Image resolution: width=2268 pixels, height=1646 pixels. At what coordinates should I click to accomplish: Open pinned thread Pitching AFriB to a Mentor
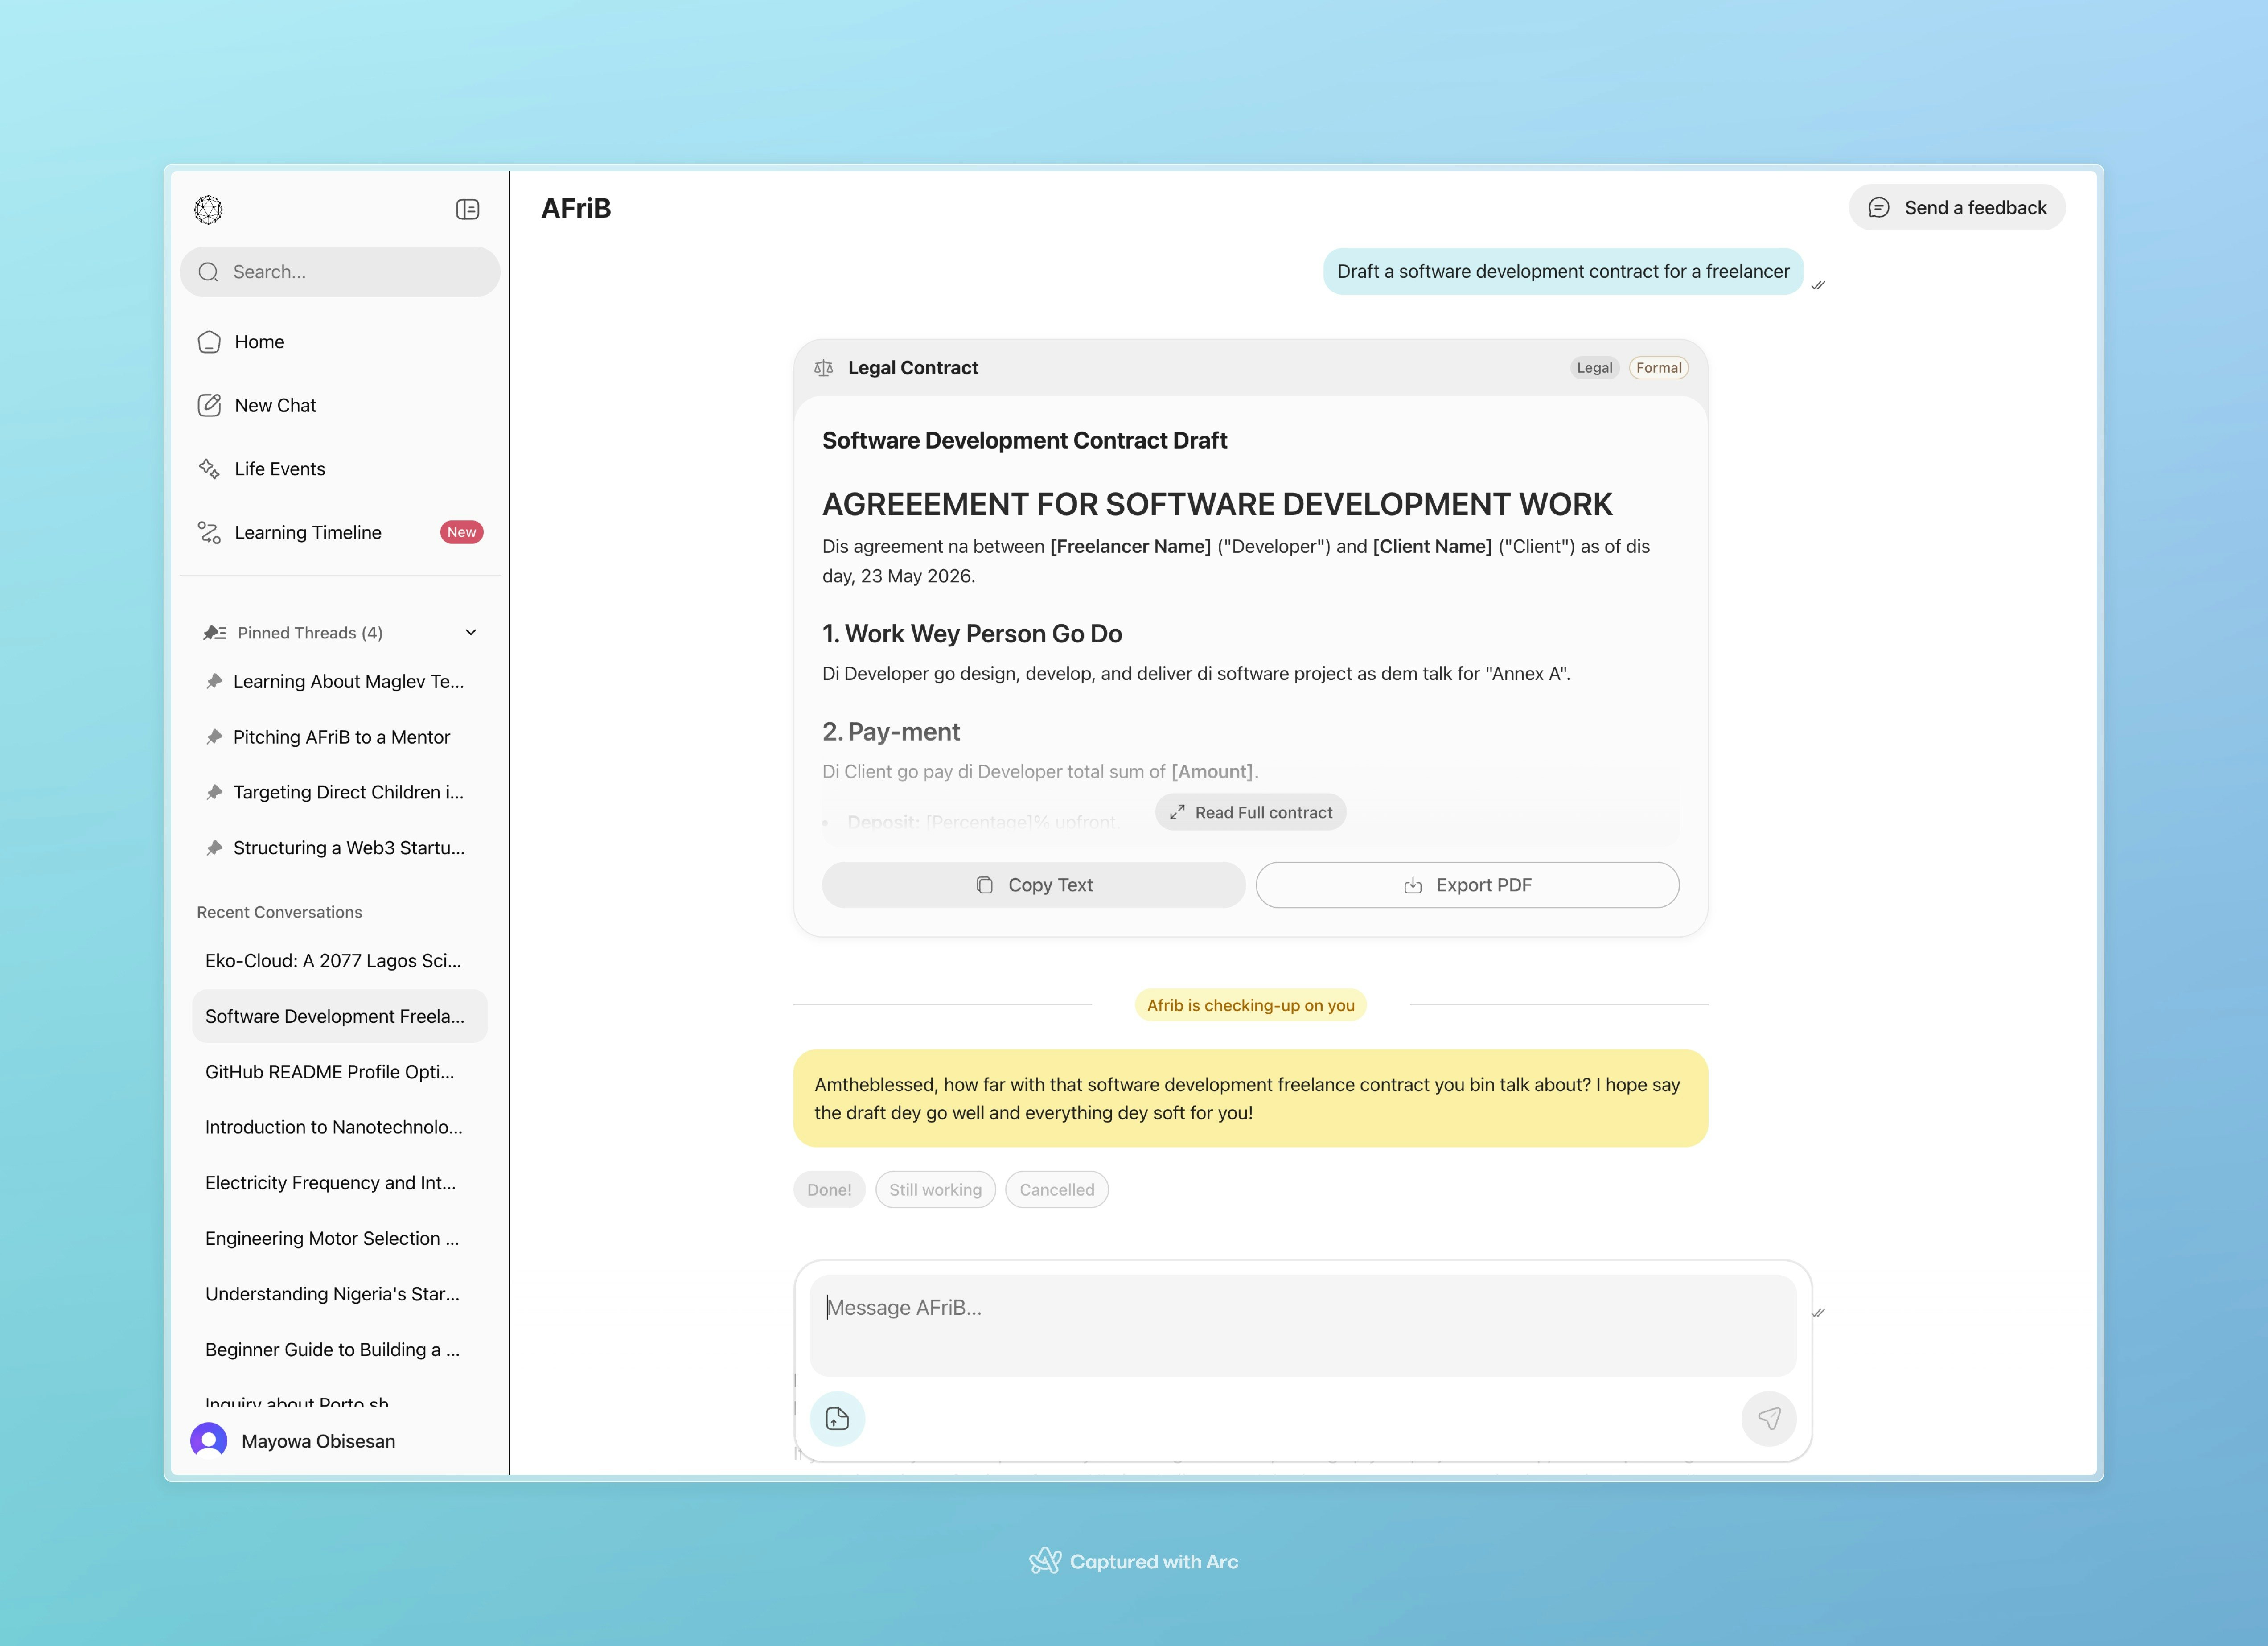click(x=340, y=737)
